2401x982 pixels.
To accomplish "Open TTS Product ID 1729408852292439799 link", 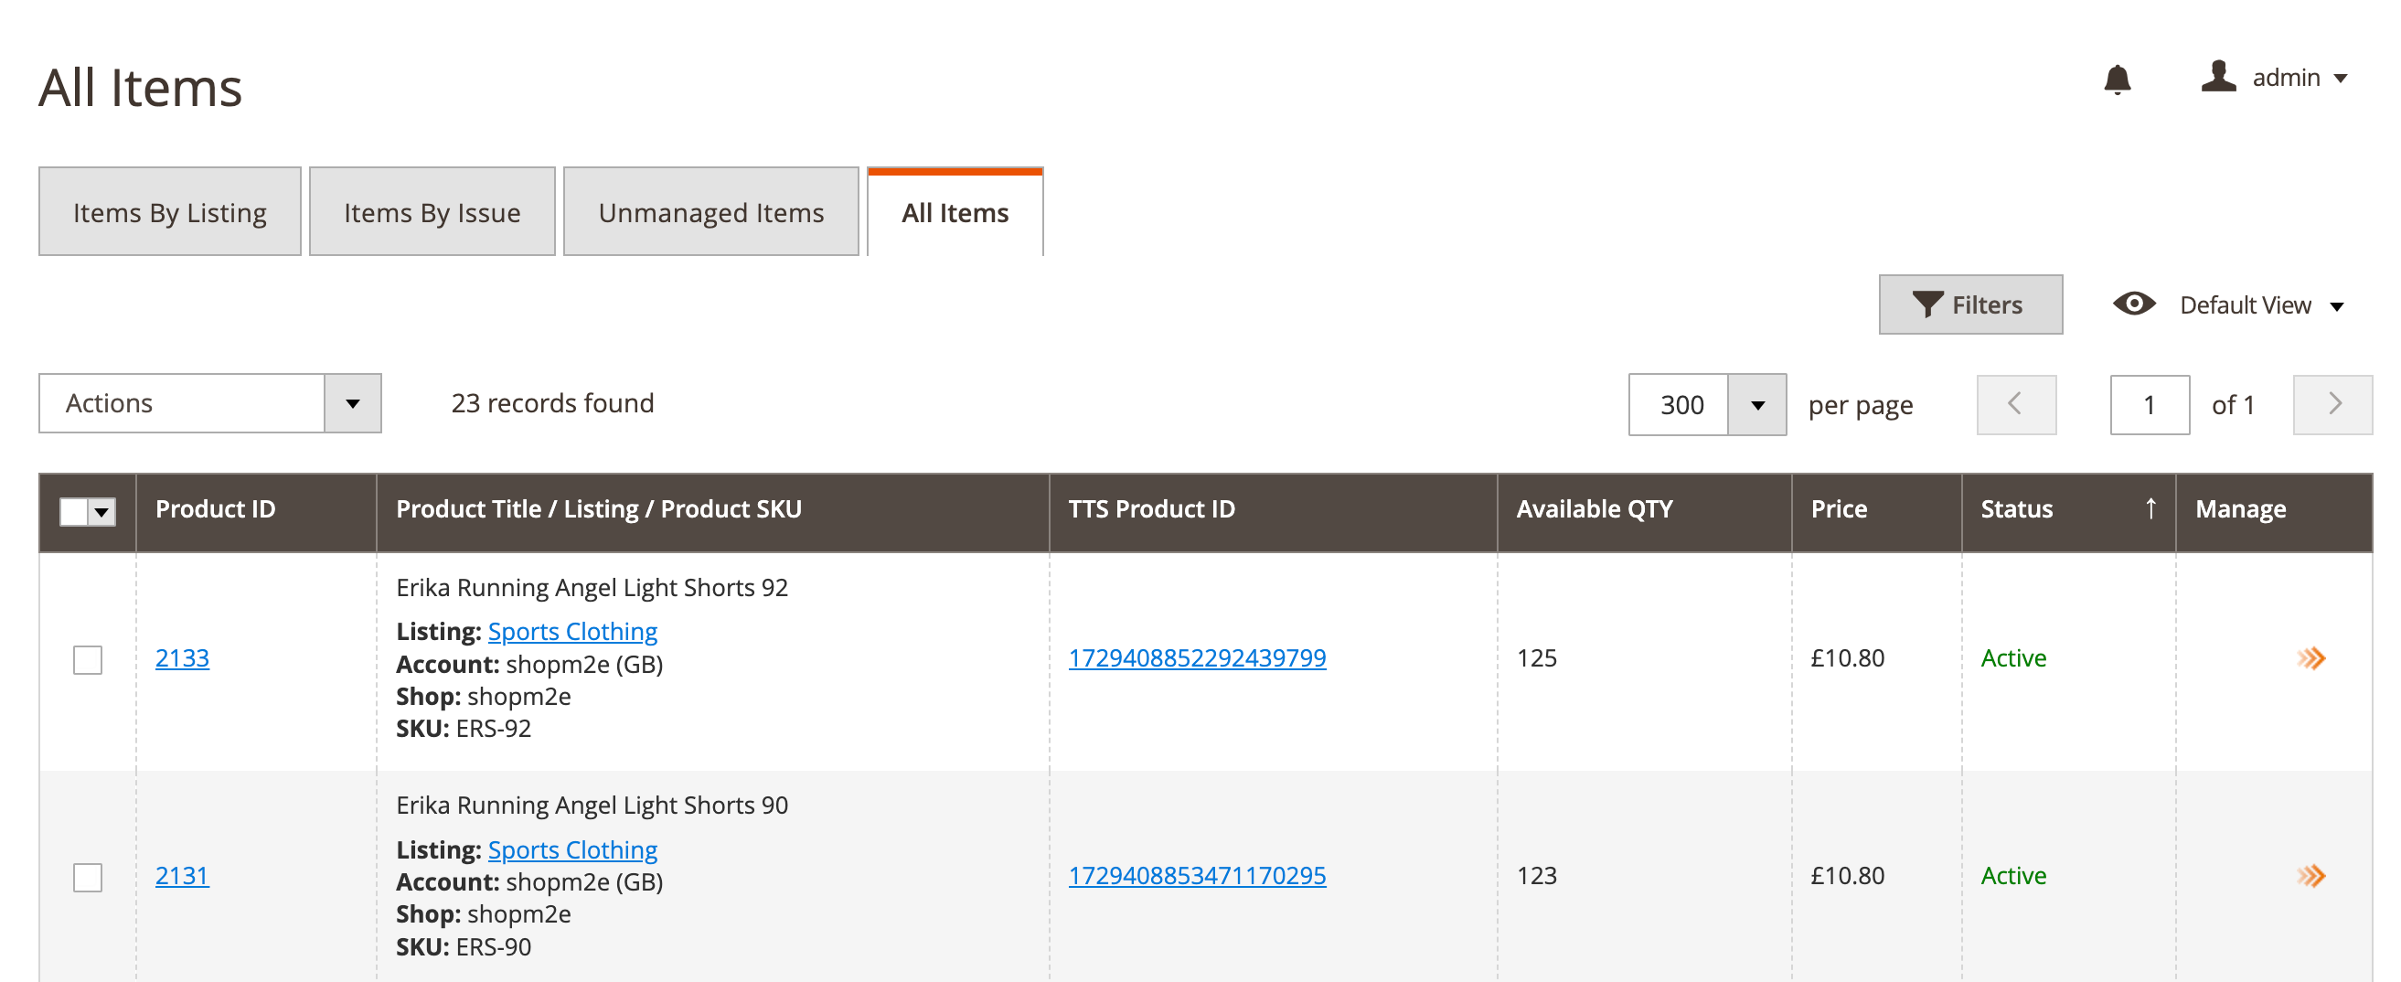I will point(1196,657).
